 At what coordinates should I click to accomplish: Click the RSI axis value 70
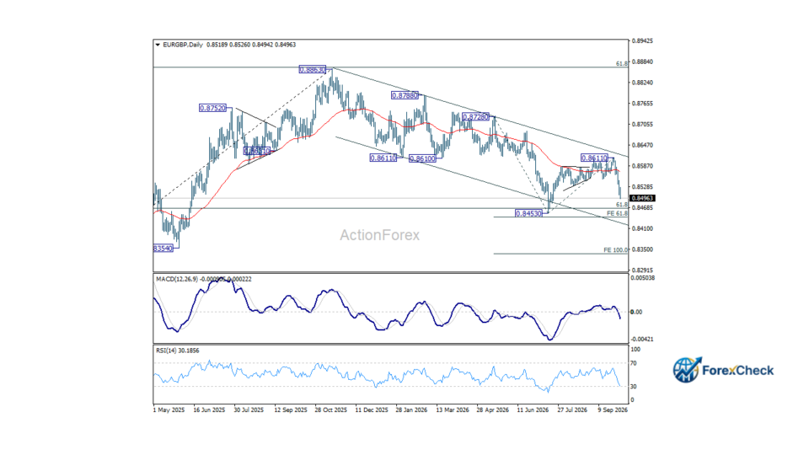[x=634, y=363]
